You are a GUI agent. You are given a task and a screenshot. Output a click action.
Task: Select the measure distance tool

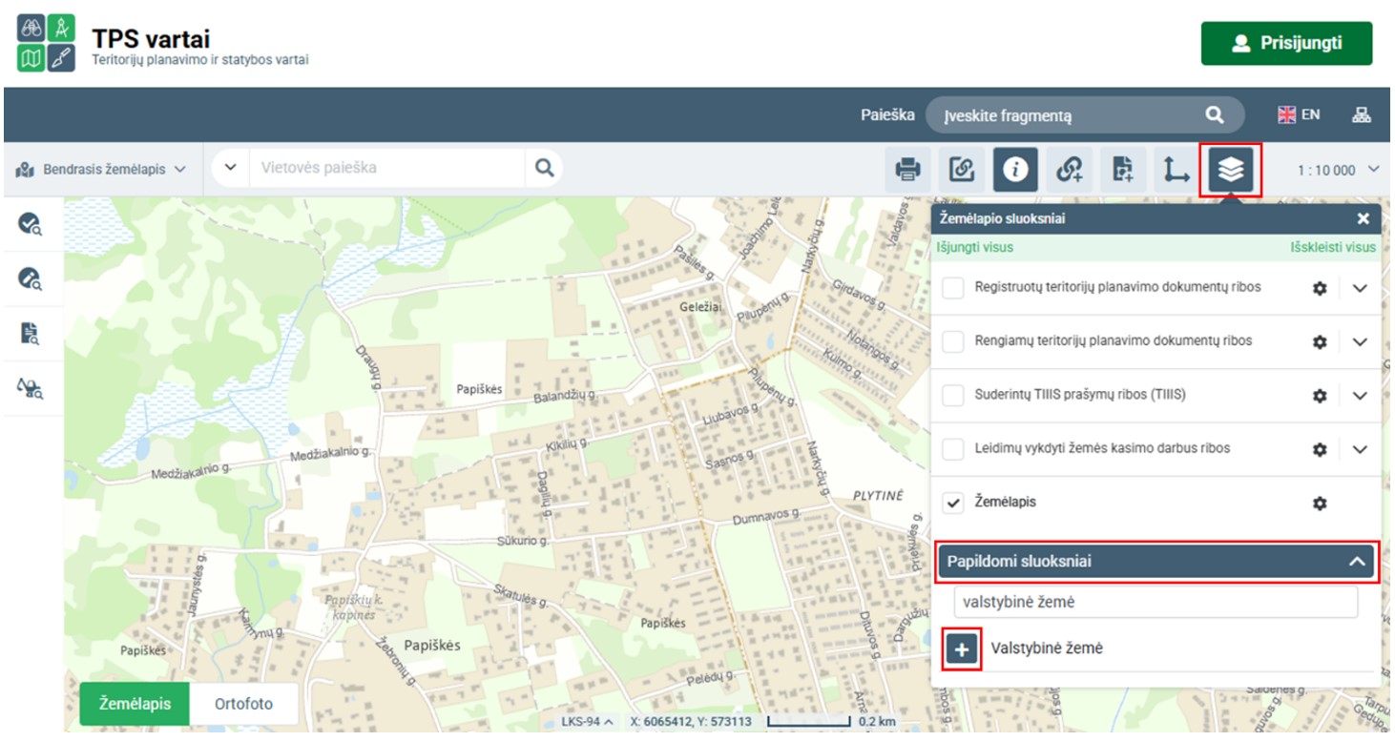pos(1176,171)
